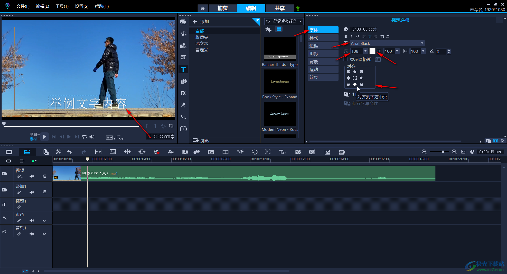
Task: Toggle ripple editing link on Video track
Action: click(19, 176)
